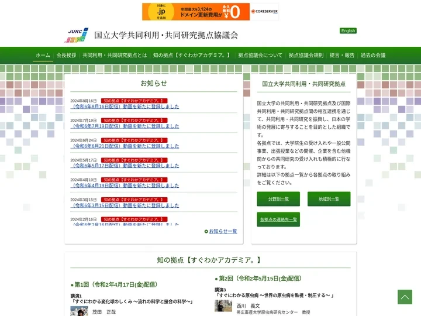
Task: Open the ホーム menu item
Action: (x=43, y=55)
